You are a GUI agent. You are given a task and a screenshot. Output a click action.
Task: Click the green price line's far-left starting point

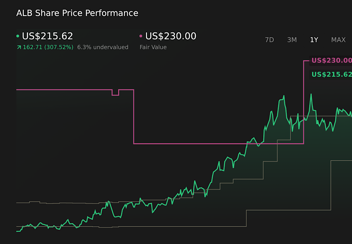pyautogui.click(x=17, y=231)
